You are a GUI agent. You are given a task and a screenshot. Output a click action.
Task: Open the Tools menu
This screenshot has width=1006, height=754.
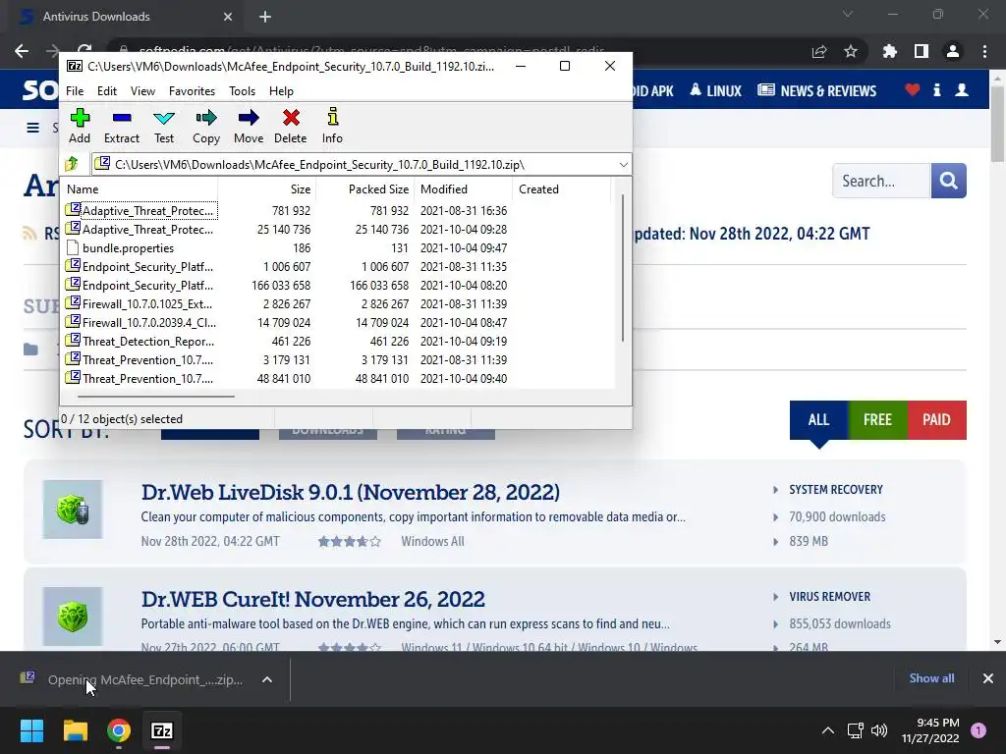pyautogui.click(x=242, y=91)
